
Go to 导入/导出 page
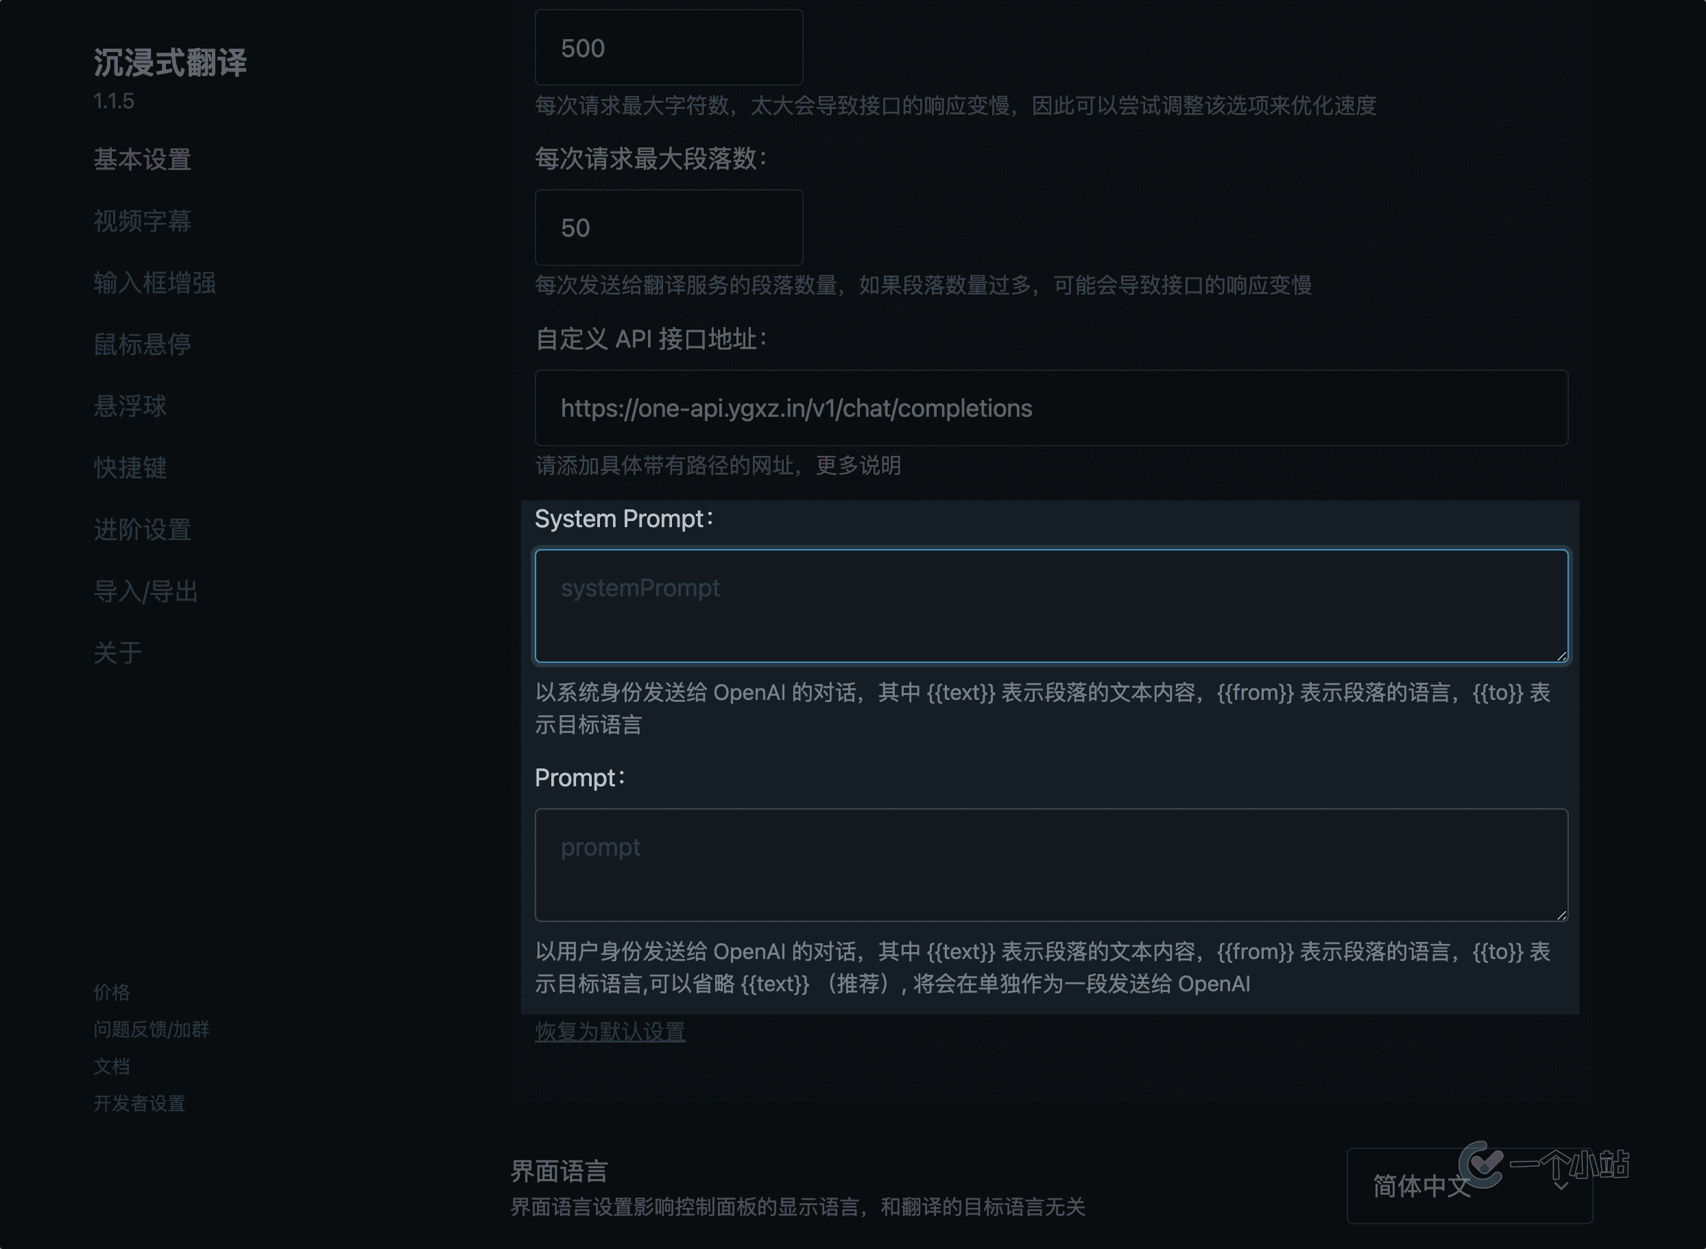click(x=145, y=591)
